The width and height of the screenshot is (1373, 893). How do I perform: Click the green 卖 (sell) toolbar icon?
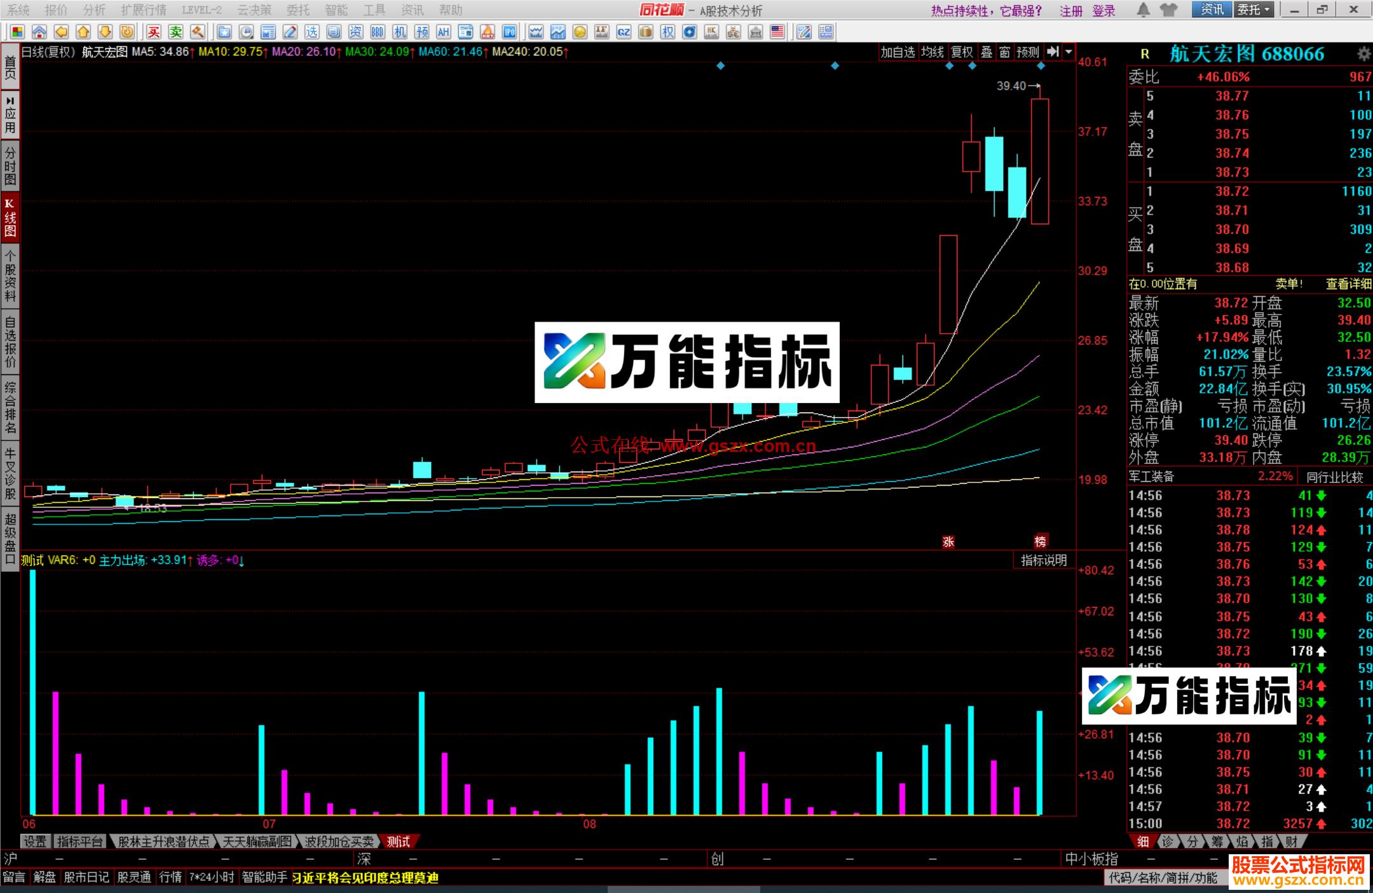coord(175,32)
